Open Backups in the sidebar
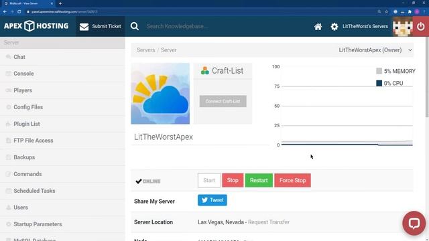 tap(62, 157)
